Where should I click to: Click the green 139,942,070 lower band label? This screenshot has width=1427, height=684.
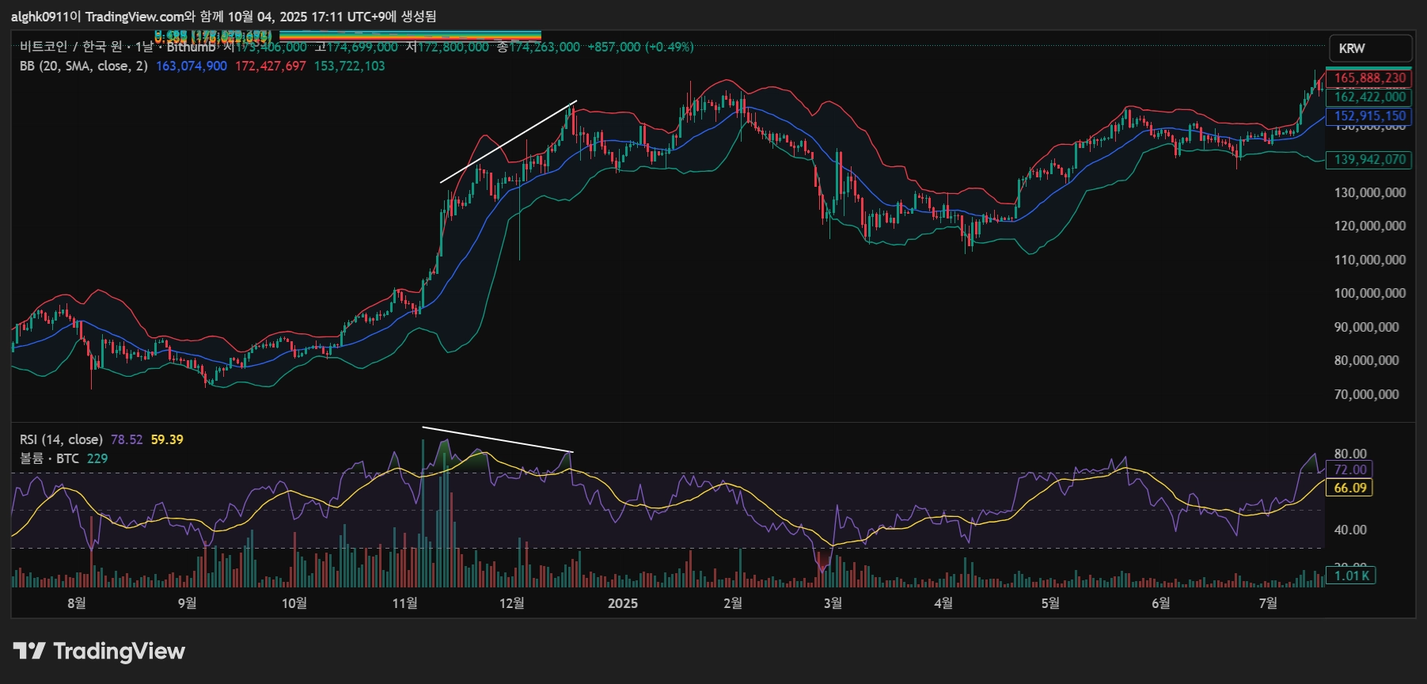tap(1369, 159)
